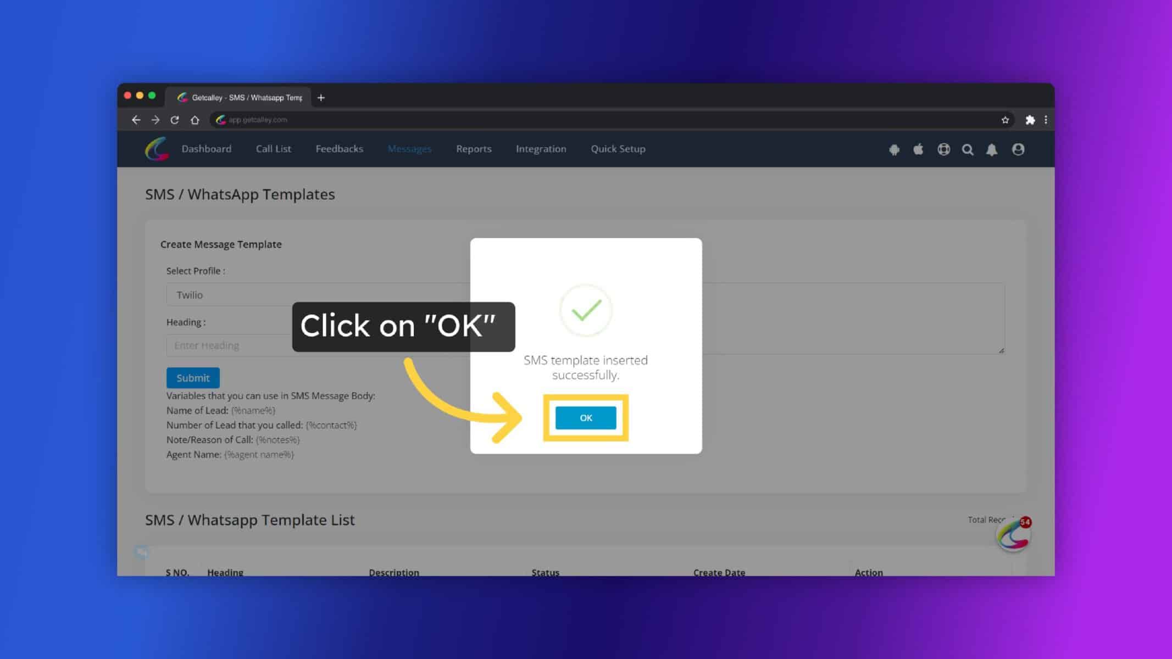Click OK to confirm SMS template insertion
Screen dimensions: 1172x659
[585, 417]
